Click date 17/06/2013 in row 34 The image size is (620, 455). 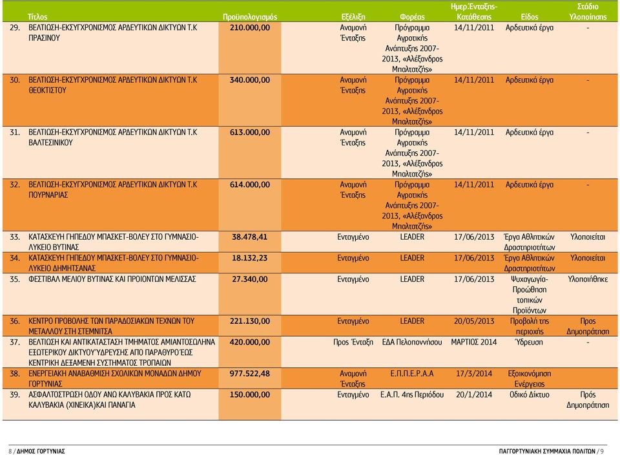click(x=473, y=258)
